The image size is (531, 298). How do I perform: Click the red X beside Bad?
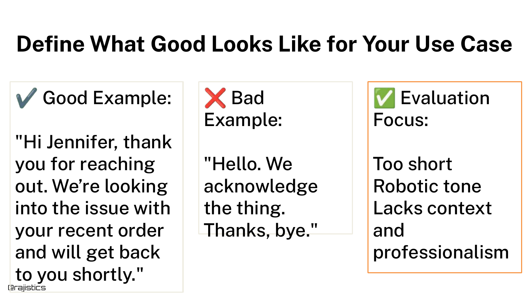point(215,98)
